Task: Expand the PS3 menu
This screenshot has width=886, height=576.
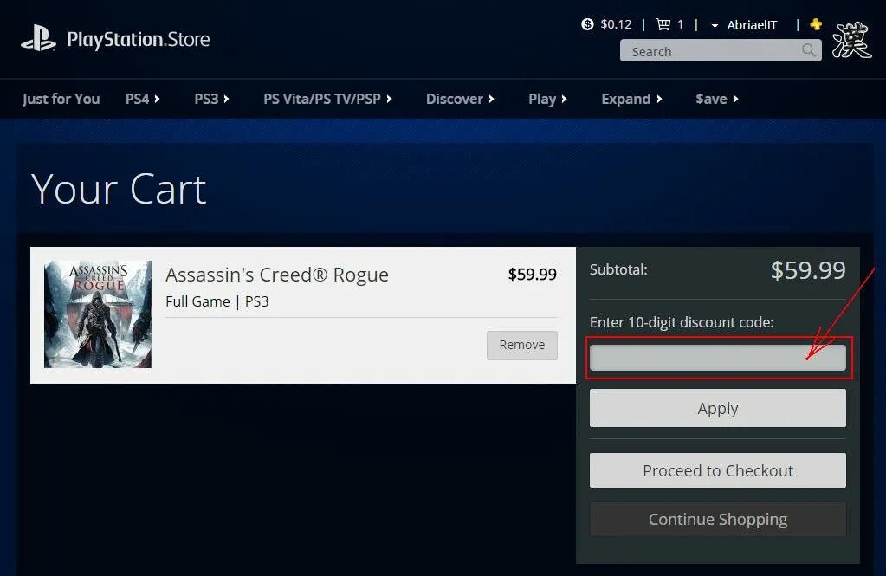Action: pyautogui.click(x=212, y=99)
